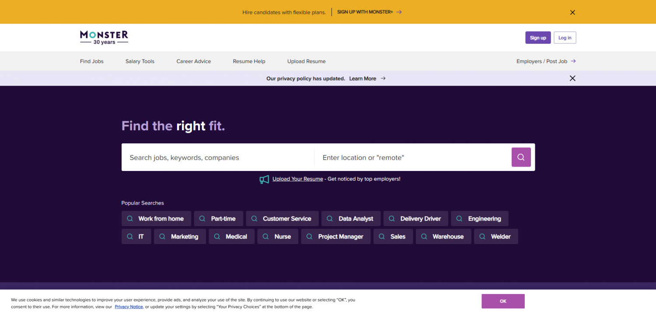Pick the Marketing popular search

click(180, 237)
